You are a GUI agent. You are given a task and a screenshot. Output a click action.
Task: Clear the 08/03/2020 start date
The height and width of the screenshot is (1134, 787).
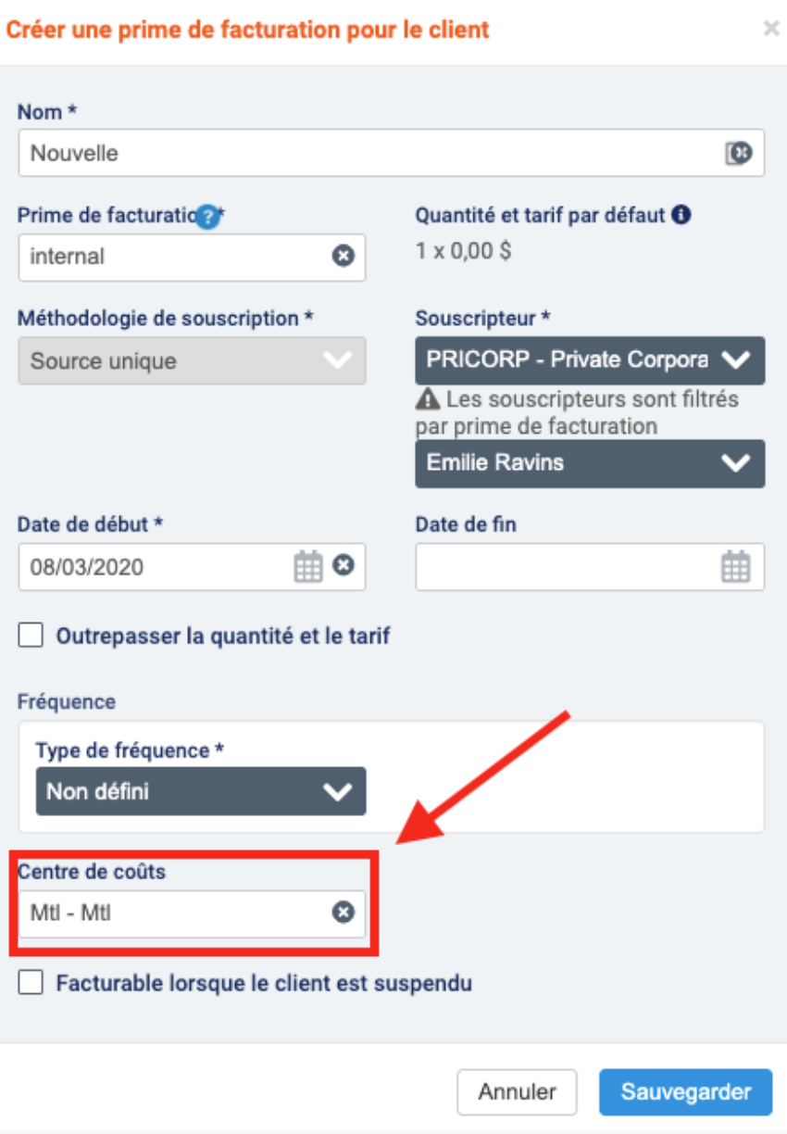(x=344, y=564)
